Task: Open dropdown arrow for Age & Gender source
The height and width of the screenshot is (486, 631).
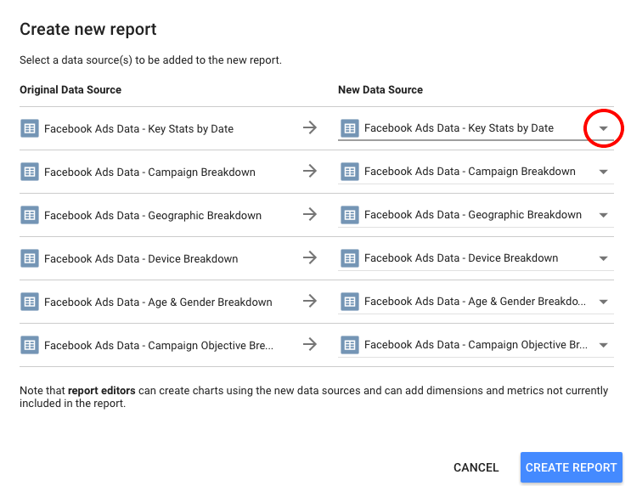Action: [603, 302]
